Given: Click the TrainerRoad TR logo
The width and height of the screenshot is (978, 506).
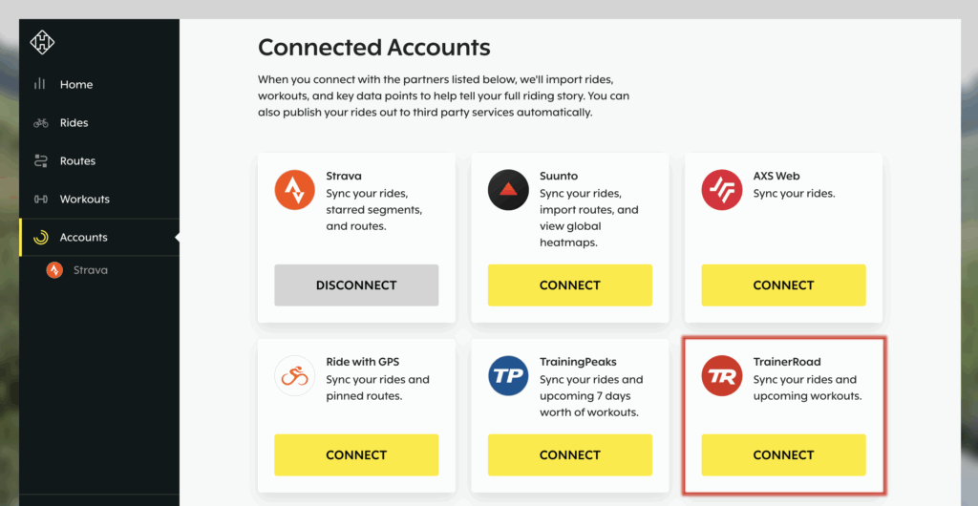Looking at the screenshot, I should coord(722,376).
